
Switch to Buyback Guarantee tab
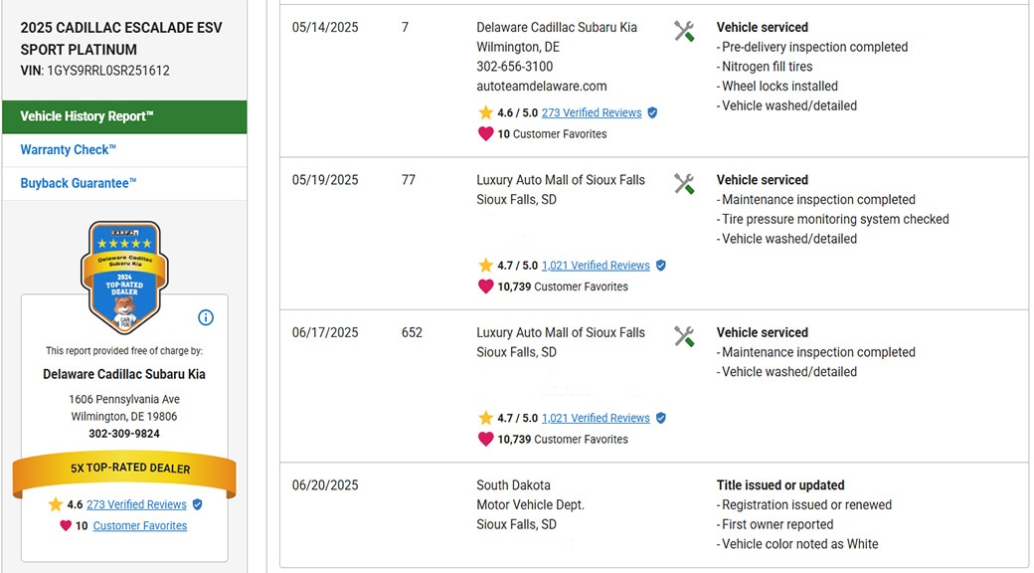(x=79, y=184)
